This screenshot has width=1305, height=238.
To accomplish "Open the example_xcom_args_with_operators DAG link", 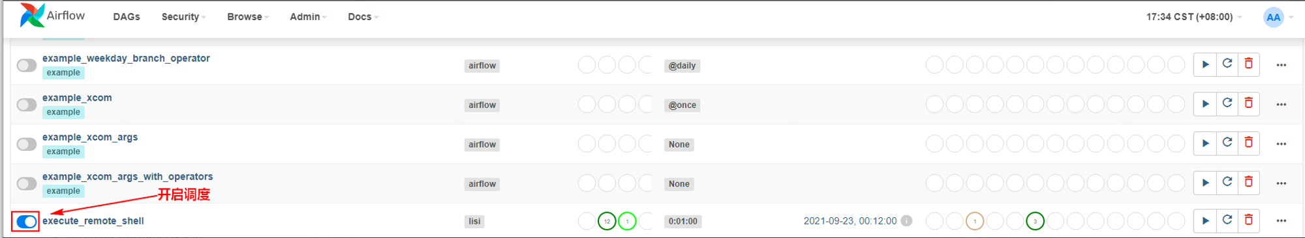I will [128, 176].
